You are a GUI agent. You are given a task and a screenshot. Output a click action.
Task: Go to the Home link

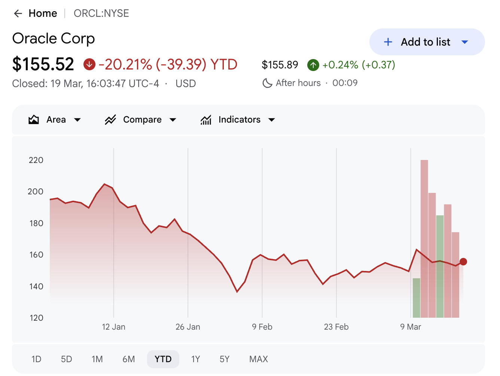pyautogui.click(x=43, y=13)
